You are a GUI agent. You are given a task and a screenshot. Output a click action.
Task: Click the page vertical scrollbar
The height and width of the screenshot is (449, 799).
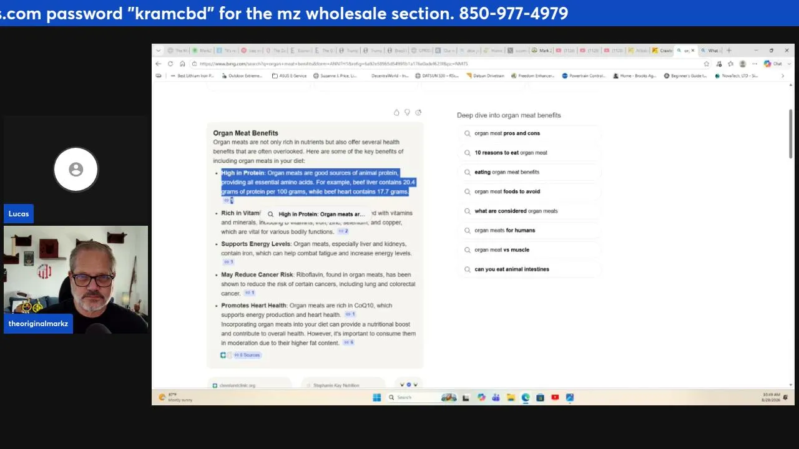click(x=791, y=134)
